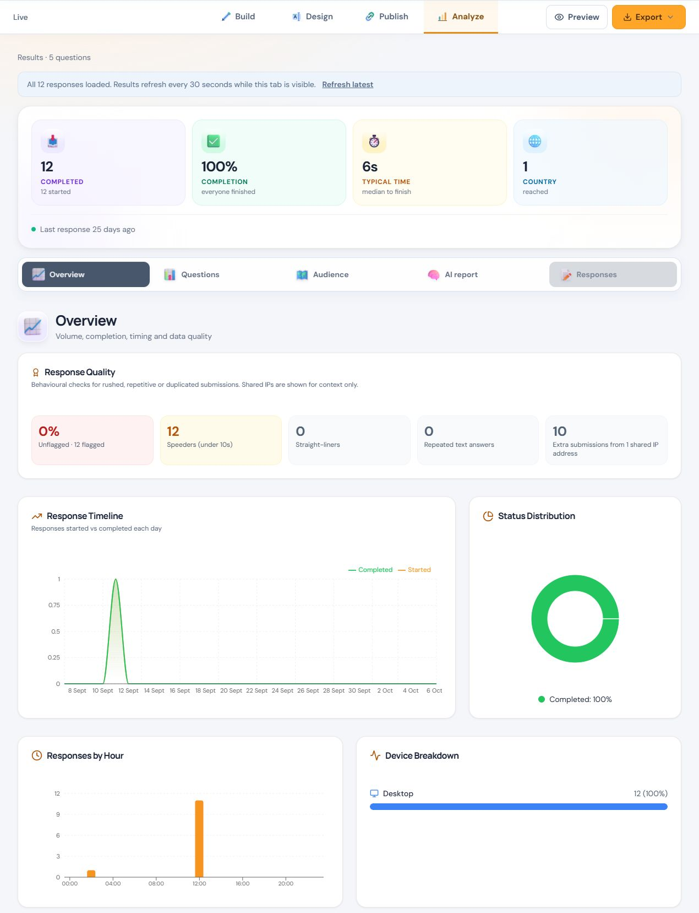Toggle the Completed legend entry in timeline
The width and height of the screenshot is (699, 913).
370,570
